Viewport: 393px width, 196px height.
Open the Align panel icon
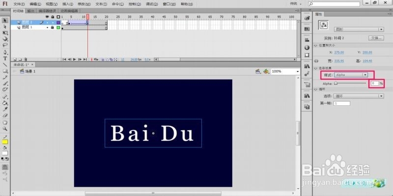click(x=307, y=40)
